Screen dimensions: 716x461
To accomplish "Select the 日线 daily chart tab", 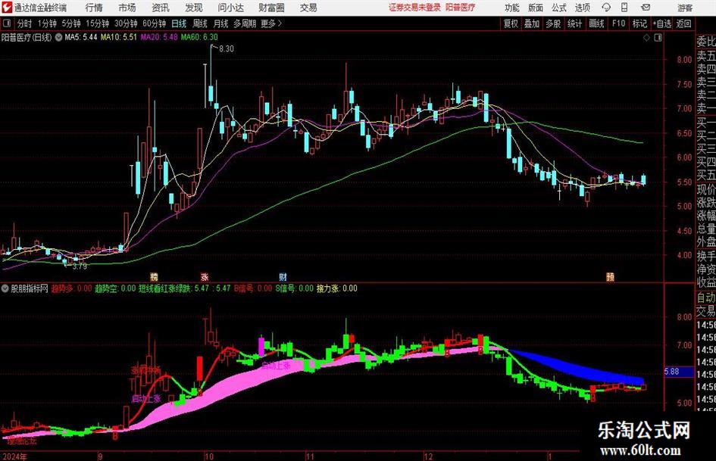I will tap(179, 23).
